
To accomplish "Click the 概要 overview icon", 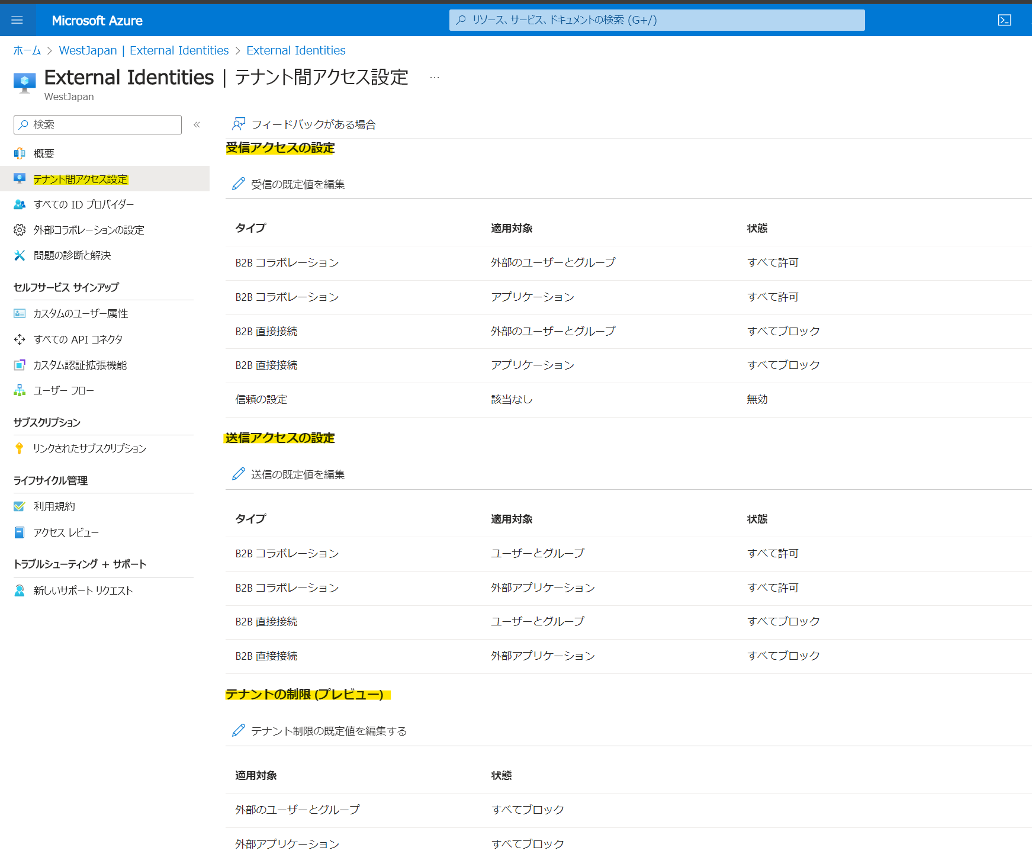I will pyautogui.click(x=20, y=153).
